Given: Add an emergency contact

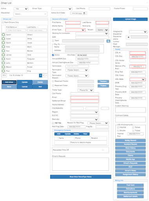Looking at the screenshot, I should point(59,134).
